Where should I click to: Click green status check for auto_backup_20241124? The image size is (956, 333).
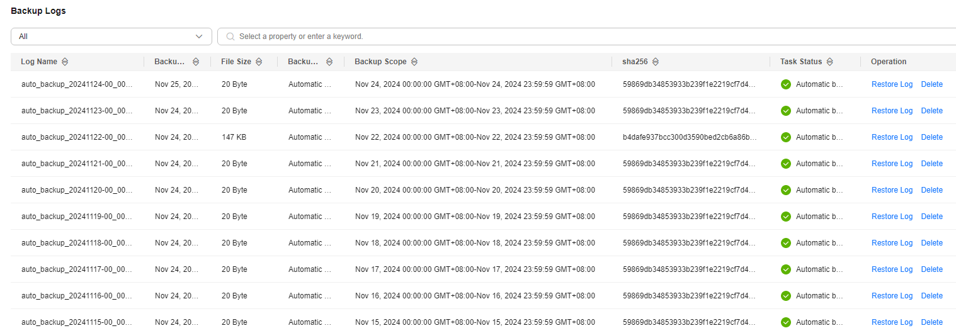(786, 84)
